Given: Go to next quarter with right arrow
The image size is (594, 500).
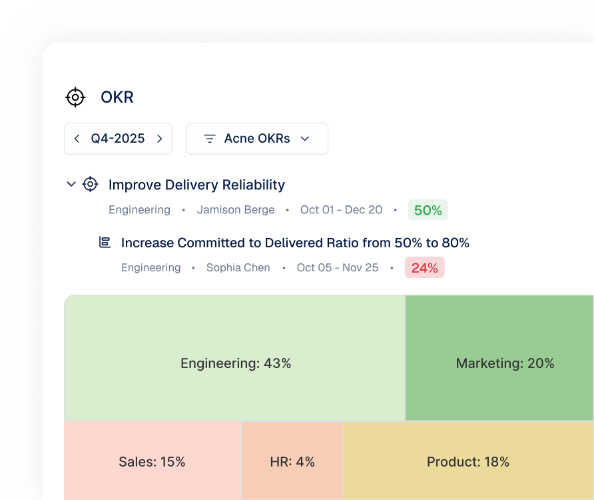Looking at the screenshot, I should 159,139.
